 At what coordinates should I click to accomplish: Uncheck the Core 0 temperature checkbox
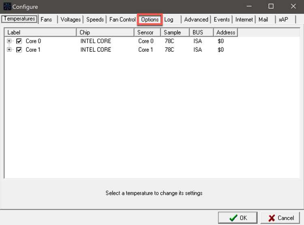click(19, 41)
